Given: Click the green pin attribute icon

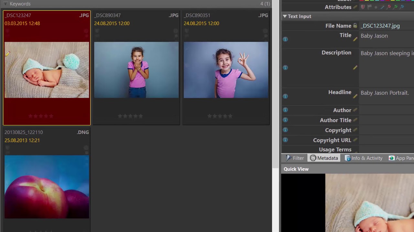Looking at the screenshot, I should pyautogui.click(x=395, y=7).
